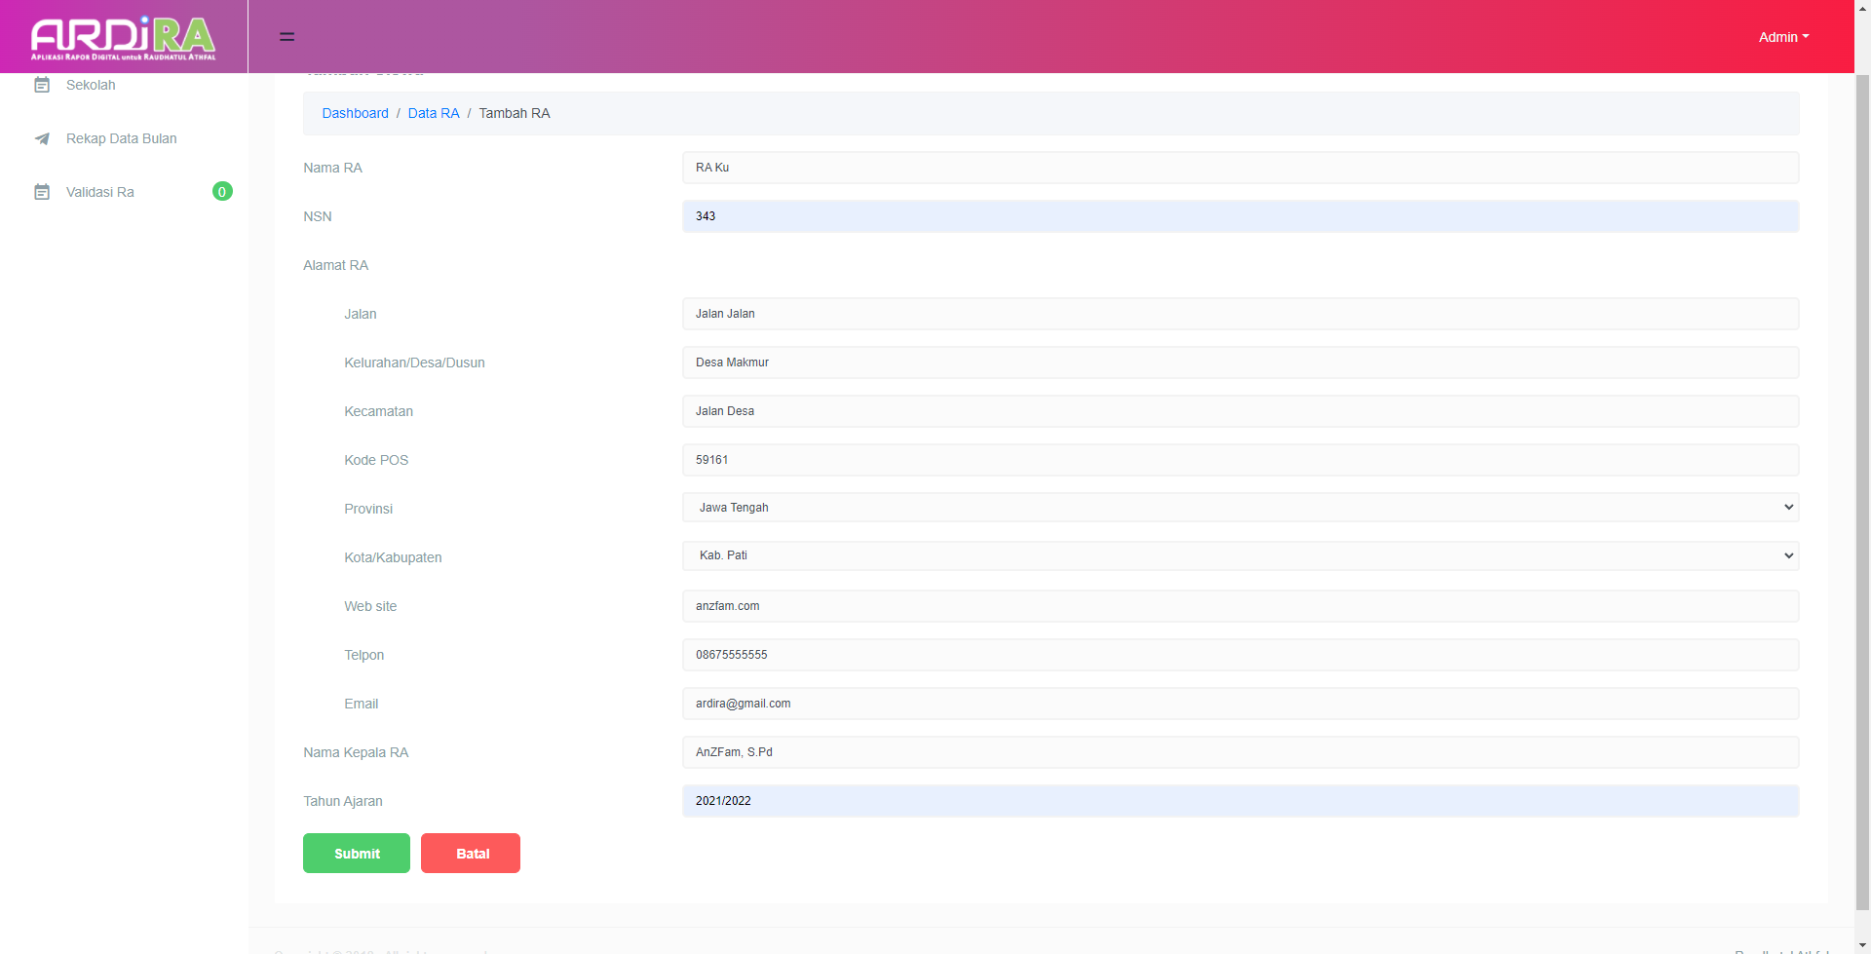Expand the Provinsi dropdown

(1240, 508)
